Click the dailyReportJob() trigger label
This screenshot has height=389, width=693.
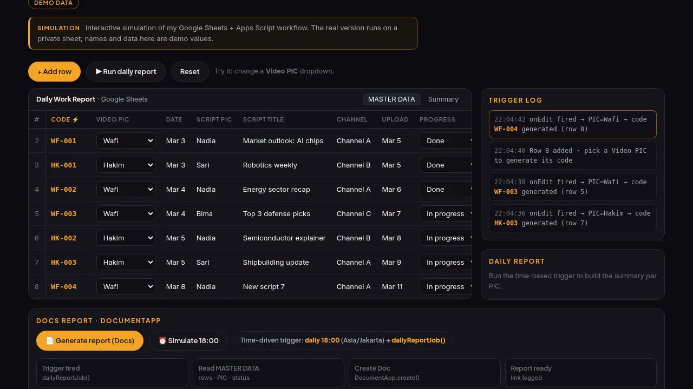coord(419,340)
